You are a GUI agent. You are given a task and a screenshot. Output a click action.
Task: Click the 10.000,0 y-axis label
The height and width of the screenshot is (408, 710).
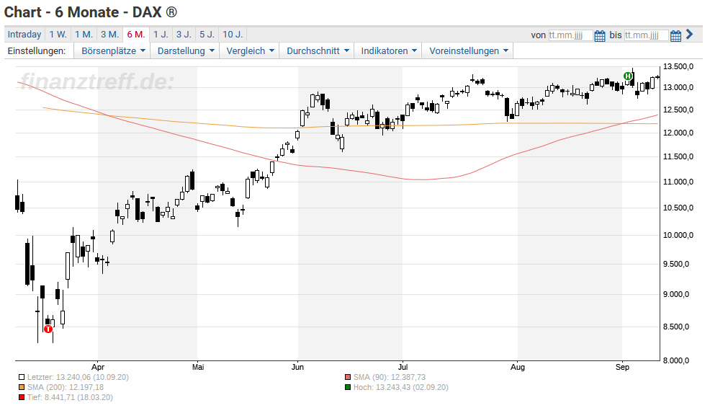click(678, 235)
